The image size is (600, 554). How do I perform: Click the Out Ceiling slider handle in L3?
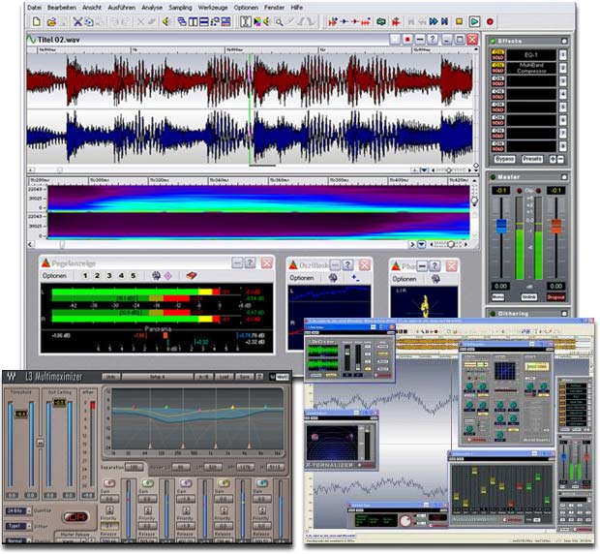[x=60, y=402]
